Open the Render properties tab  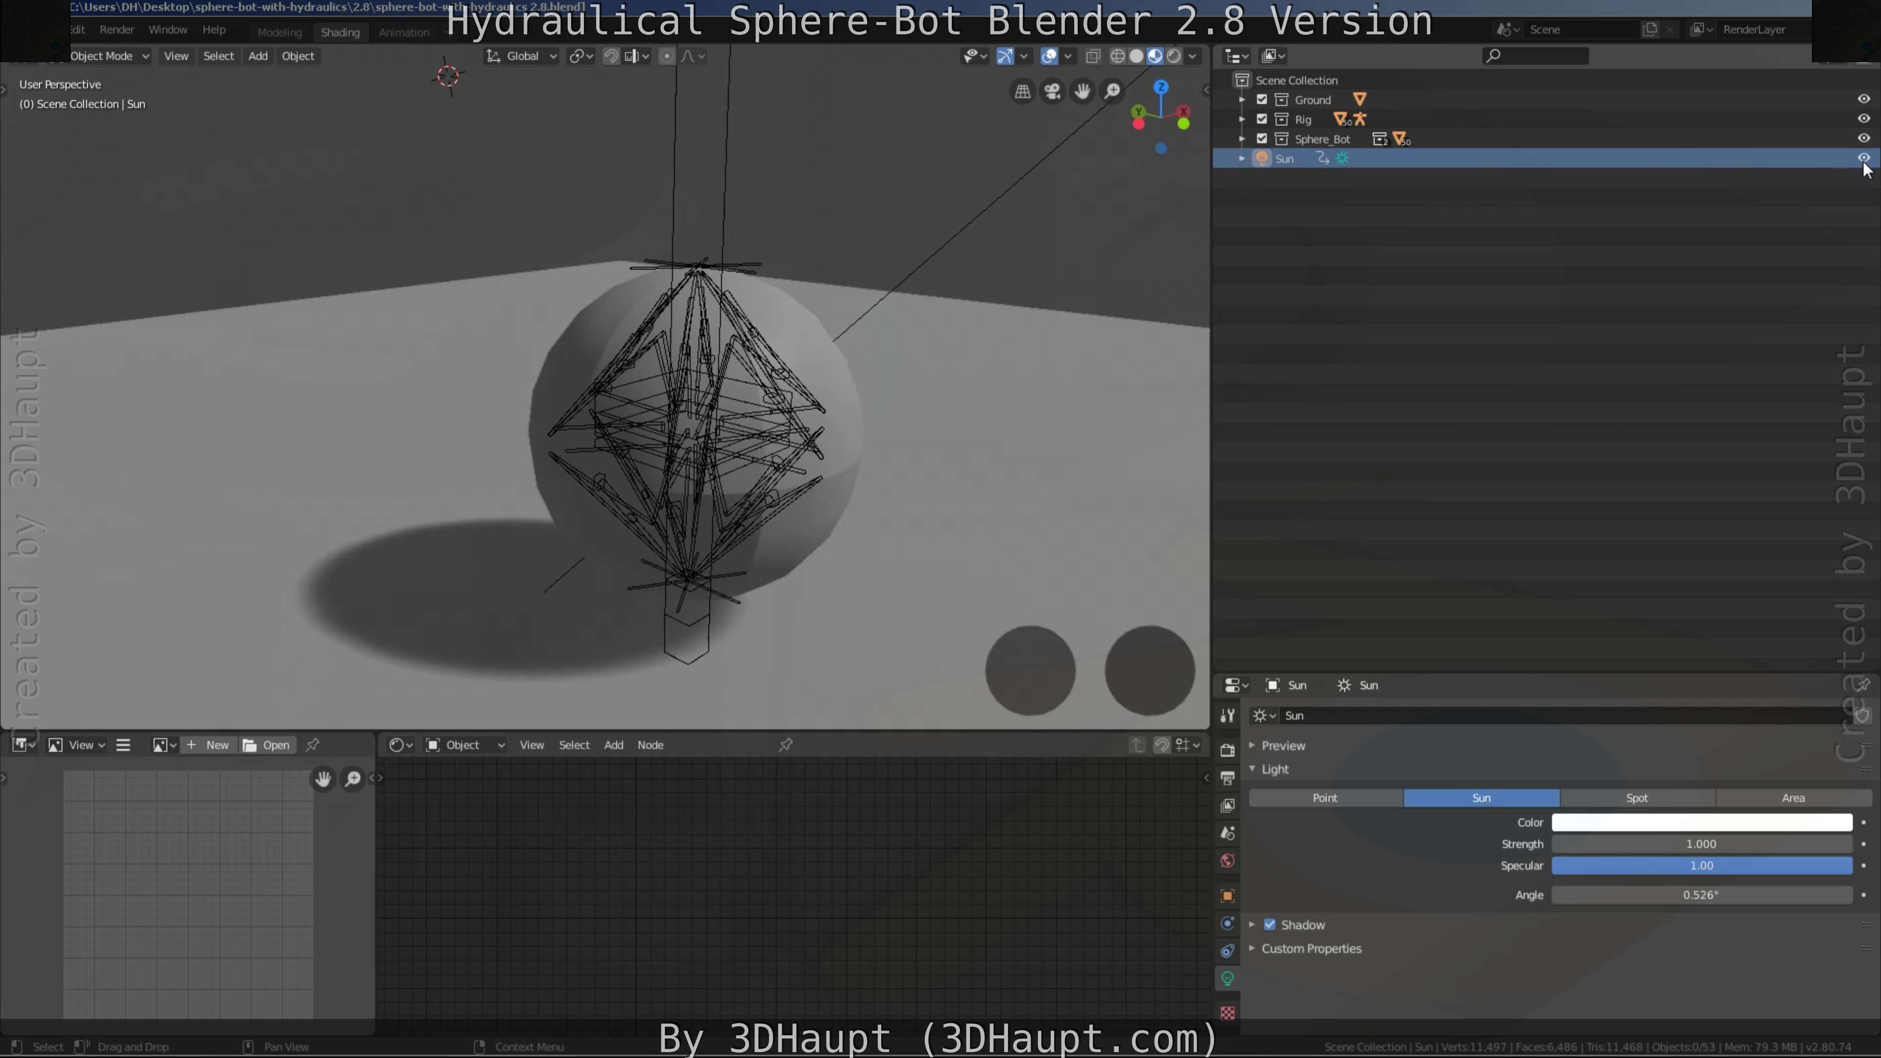coord(1228,750)
